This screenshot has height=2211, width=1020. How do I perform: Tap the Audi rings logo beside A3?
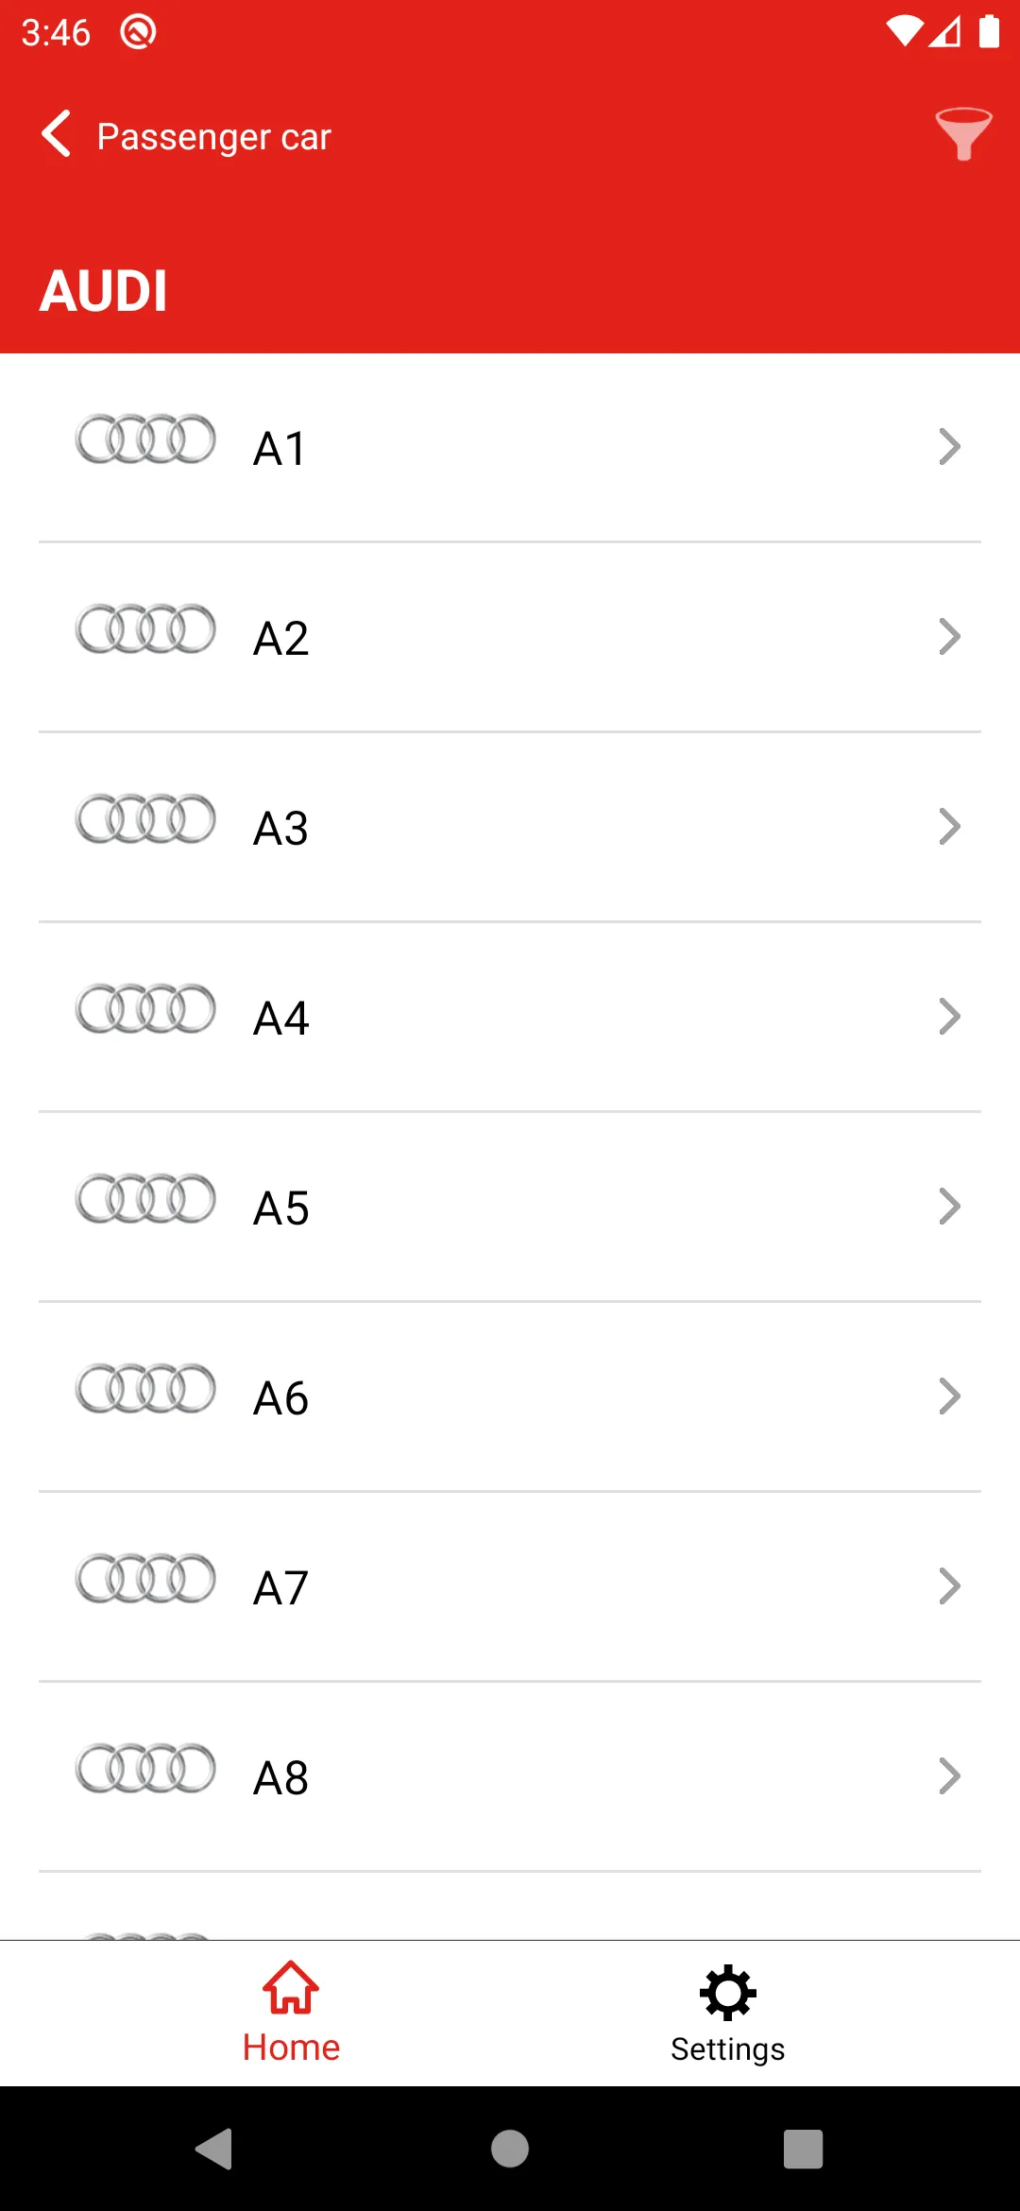[x=145, y=819]
